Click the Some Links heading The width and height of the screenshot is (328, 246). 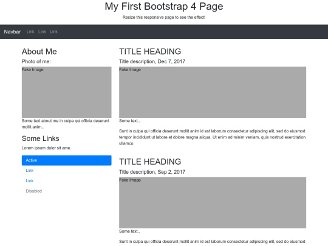(40, 138)
